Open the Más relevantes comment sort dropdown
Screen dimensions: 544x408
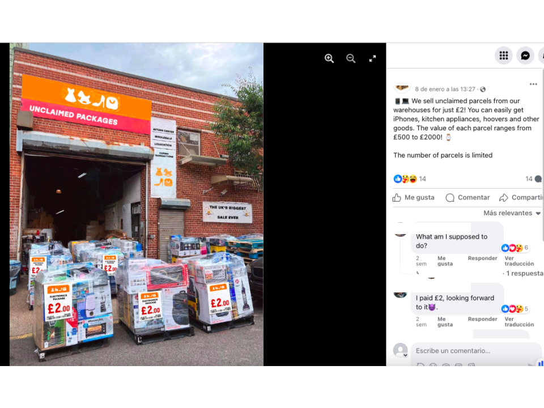pyautogui.click(x=512, y=213)
